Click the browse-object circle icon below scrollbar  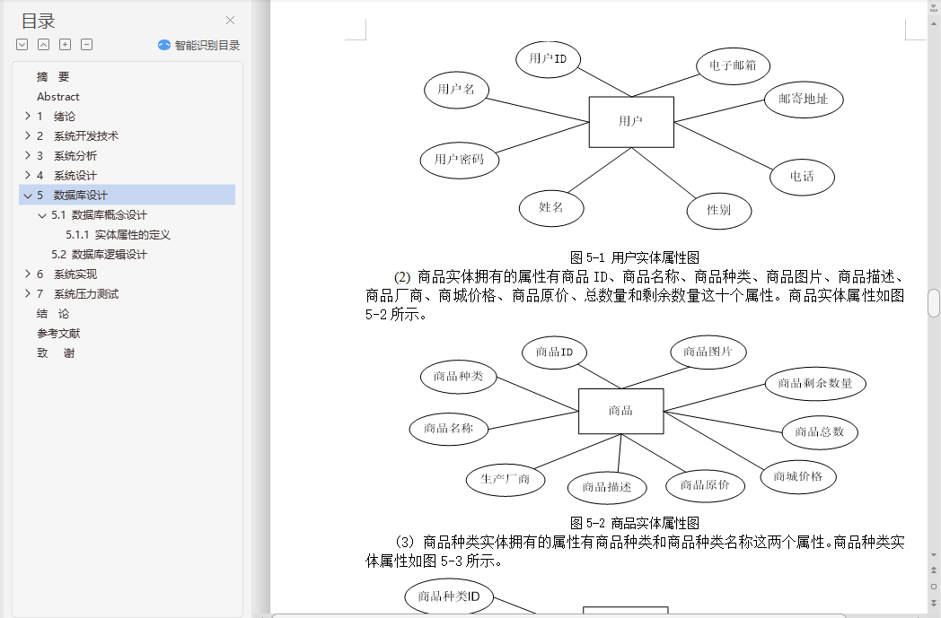point(933,587)
